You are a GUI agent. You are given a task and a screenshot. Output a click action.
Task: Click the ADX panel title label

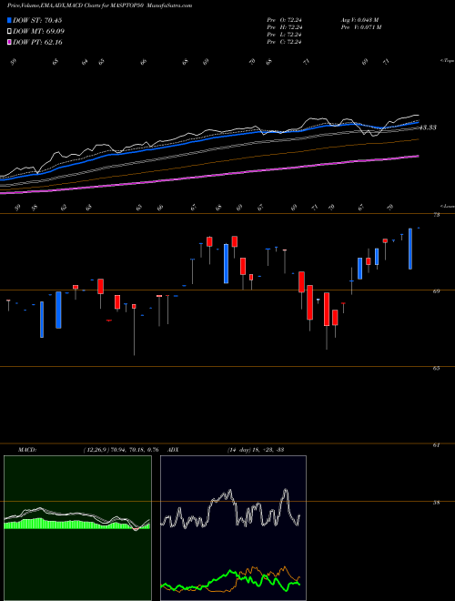click(x=173, y=450)
